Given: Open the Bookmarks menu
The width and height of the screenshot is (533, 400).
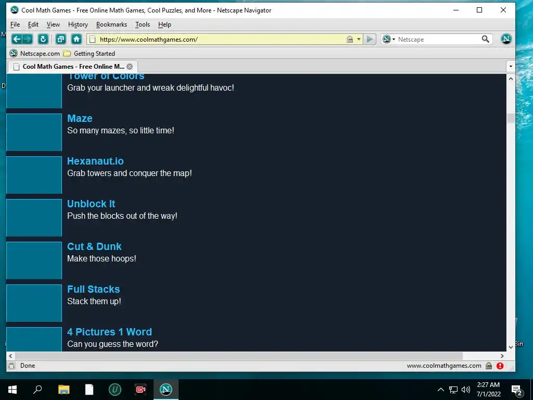Looking at the screenshot, I should pyautogui.click(x=111, y=24).
